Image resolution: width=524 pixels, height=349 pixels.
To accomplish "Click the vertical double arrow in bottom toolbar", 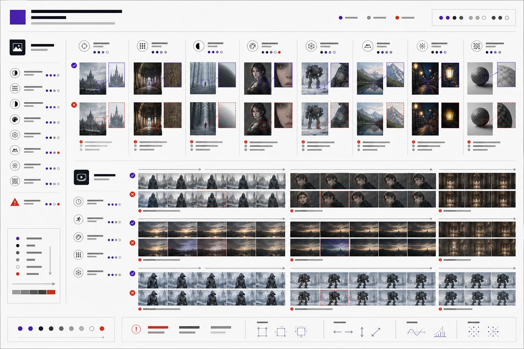I will coord(362,332).
